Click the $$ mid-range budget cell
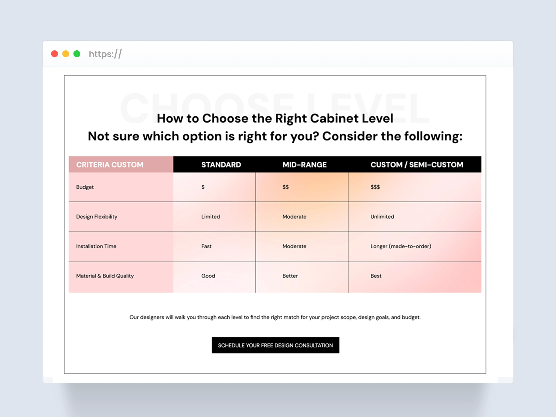Viewport: 556px width, 417px height. point(286,187)
